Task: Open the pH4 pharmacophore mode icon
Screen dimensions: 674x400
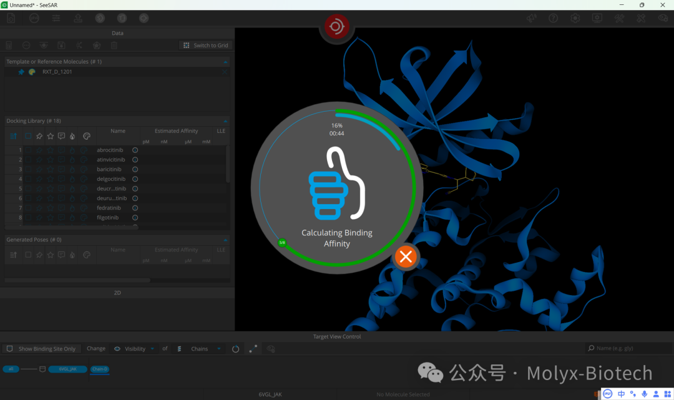Action: (34, 18)
